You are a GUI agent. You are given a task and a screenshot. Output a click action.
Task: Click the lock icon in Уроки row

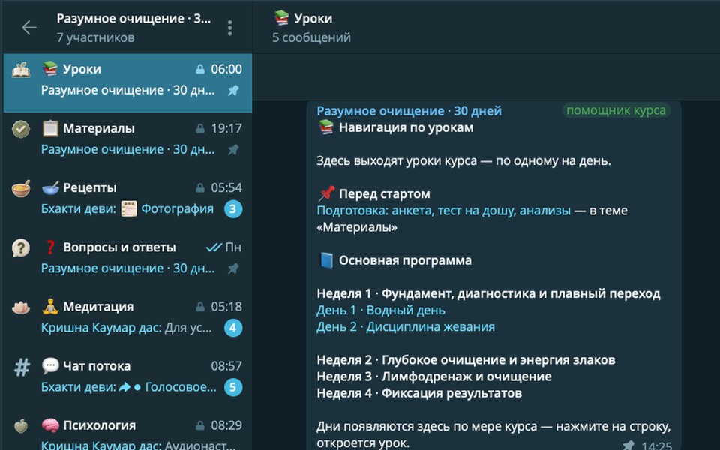click(200, 69)
